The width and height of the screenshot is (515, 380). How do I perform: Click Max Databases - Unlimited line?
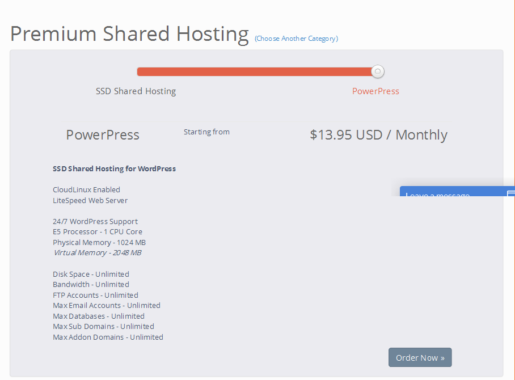[x=99, y=316]
